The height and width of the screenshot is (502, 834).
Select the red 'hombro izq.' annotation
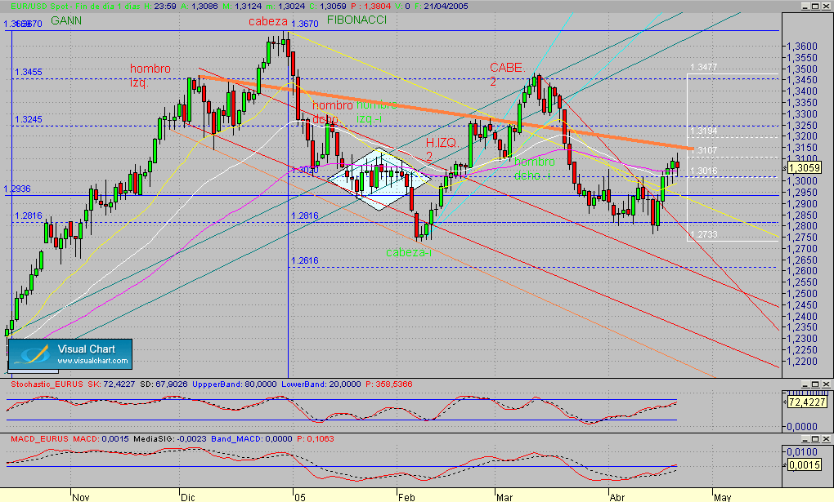coord(150,76)
